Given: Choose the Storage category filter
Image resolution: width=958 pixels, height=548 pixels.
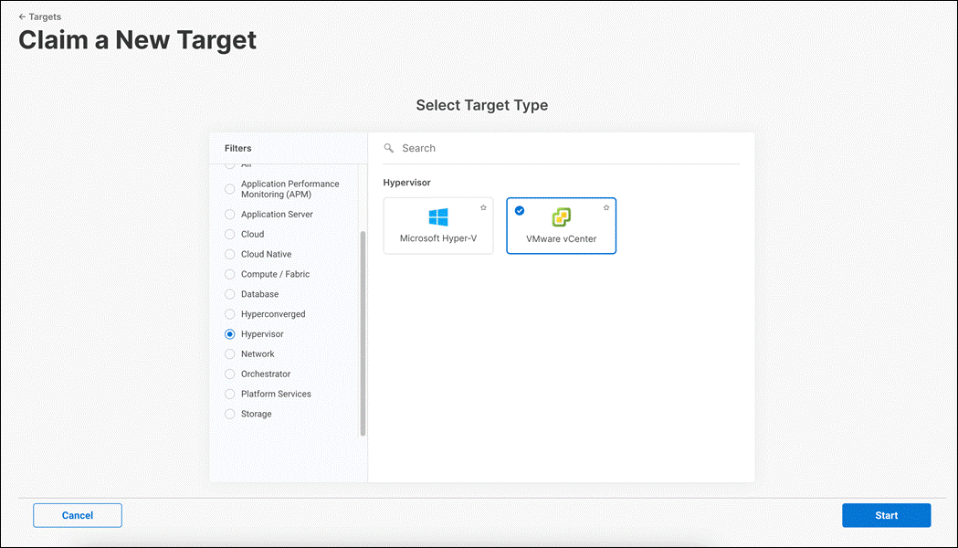Looking at the screenshot, I should [229, 414].
